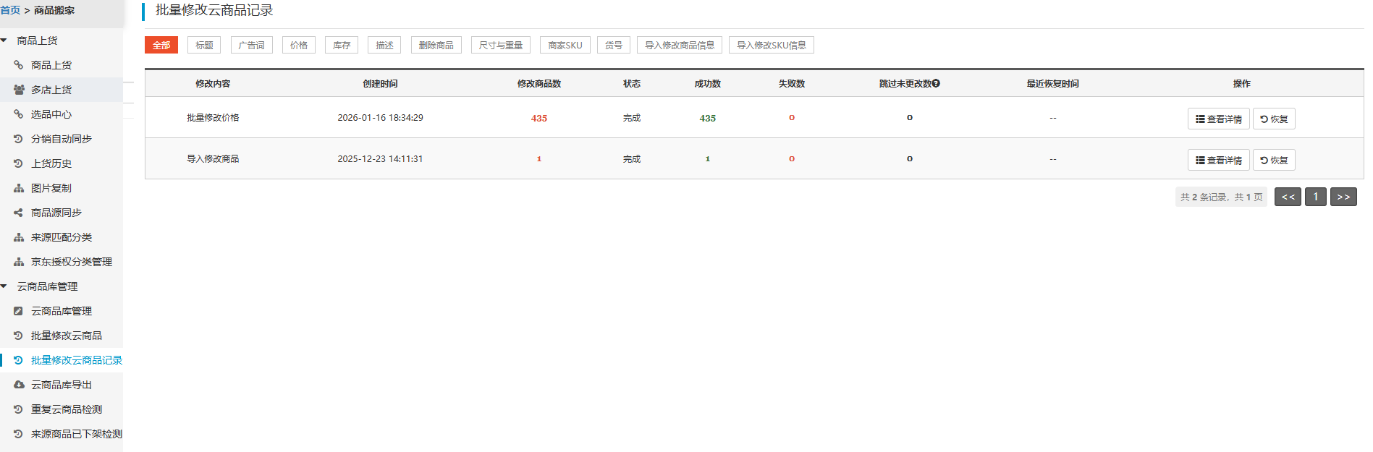View details of 批量修改价格 record
The height and width of the screenshot is (452, 1373).
tap(1218, 119)
